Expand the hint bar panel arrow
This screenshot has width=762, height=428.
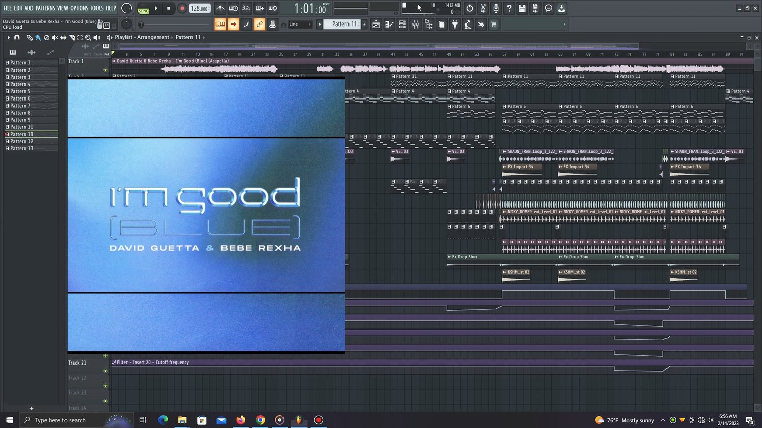[564, 24]
